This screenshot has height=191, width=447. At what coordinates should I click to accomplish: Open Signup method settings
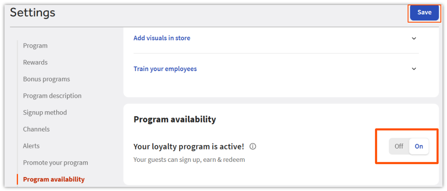[45, 113]
